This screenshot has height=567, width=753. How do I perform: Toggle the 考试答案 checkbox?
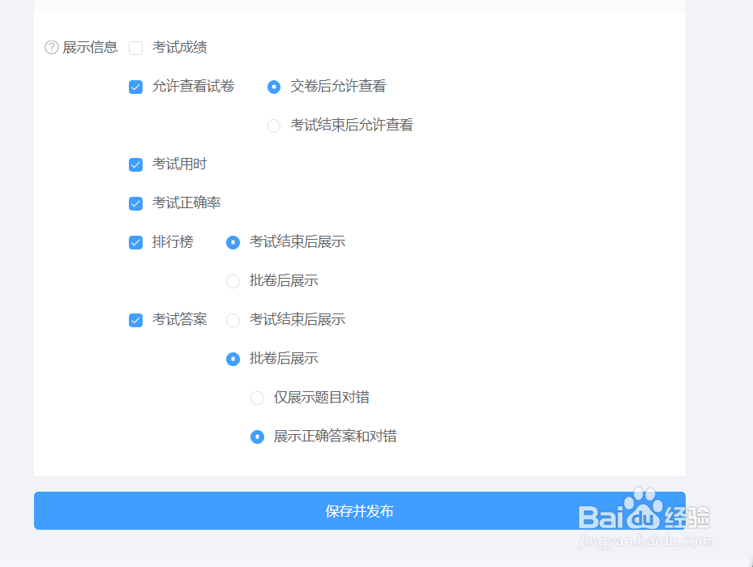point(135,320)
